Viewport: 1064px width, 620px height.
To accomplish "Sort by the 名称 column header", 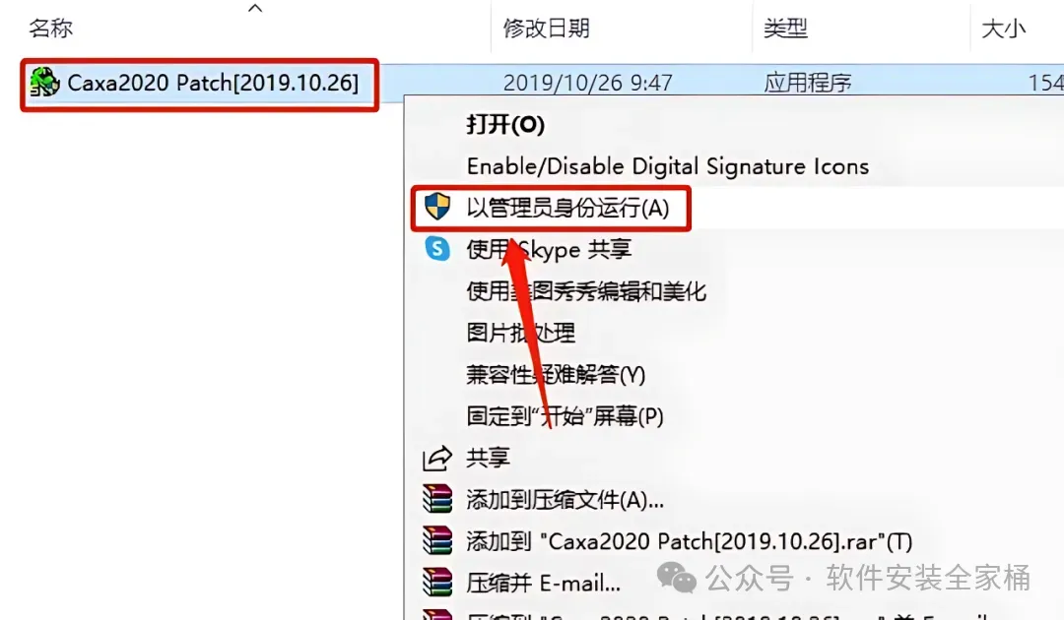I will pyautogui.click(x=51, y=29).
